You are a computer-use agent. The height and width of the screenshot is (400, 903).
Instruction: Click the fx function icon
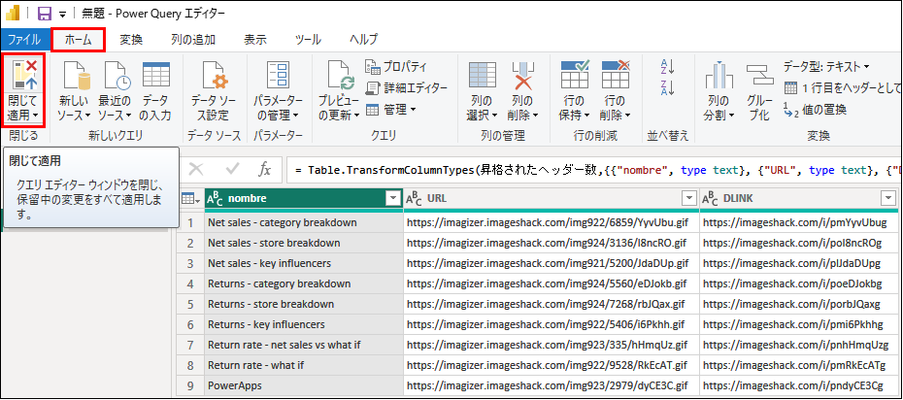point(264,169)
